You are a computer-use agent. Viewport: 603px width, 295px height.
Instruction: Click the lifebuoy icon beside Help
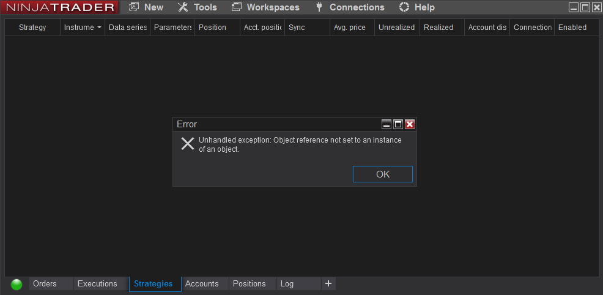click(404, 7)
